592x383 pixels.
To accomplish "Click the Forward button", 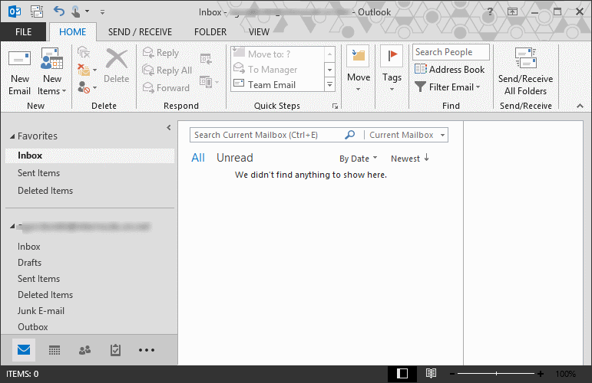I will [x=166, y=88].
